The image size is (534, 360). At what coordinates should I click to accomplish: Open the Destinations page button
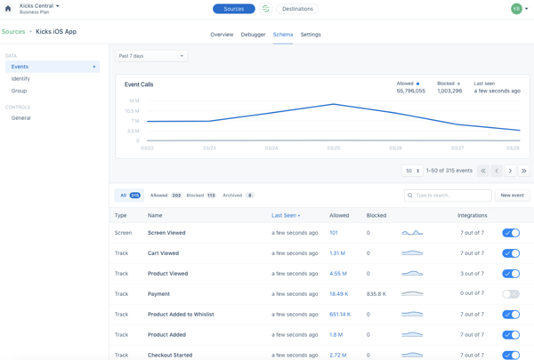[297, 9]
